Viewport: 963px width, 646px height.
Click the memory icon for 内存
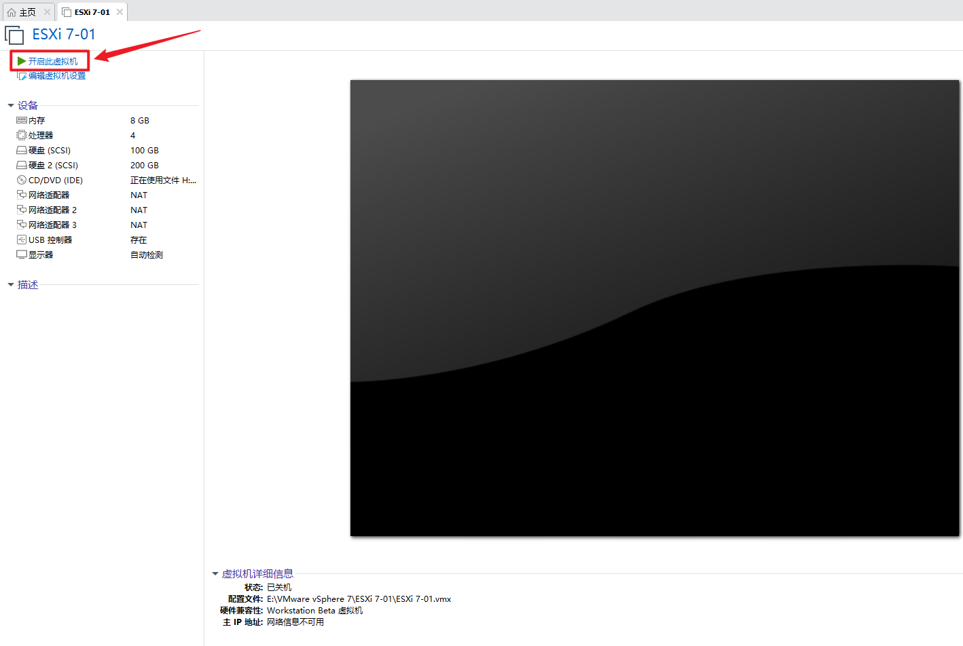click(x=22, y=120)
